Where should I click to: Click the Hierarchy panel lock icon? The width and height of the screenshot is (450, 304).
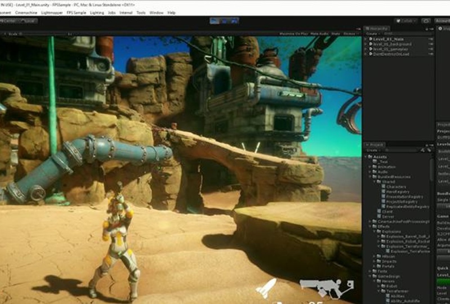pos(427,29)
